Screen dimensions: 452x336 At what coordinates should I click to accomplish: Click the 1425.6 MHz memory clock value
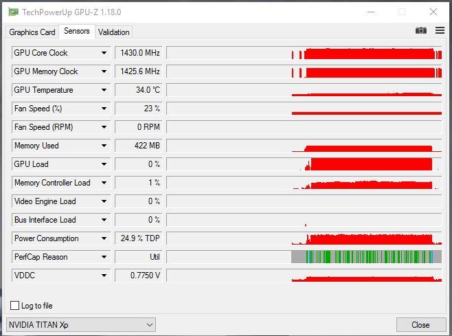tap(138, 71)
